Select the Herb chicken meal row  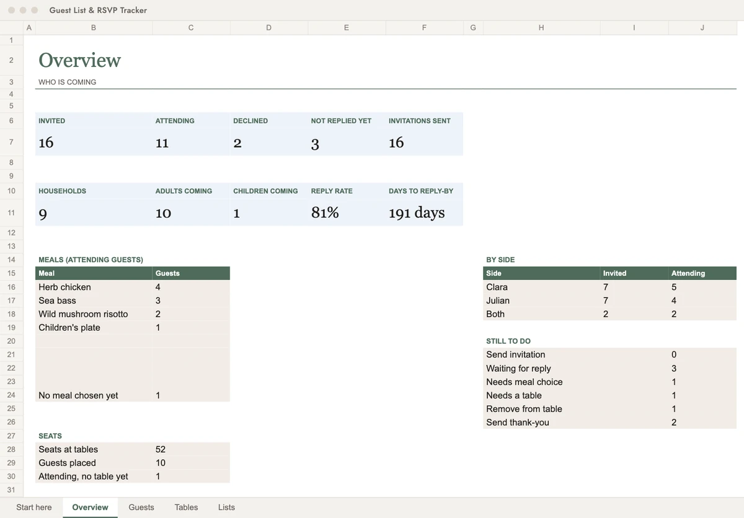click(x=133, y=287)
